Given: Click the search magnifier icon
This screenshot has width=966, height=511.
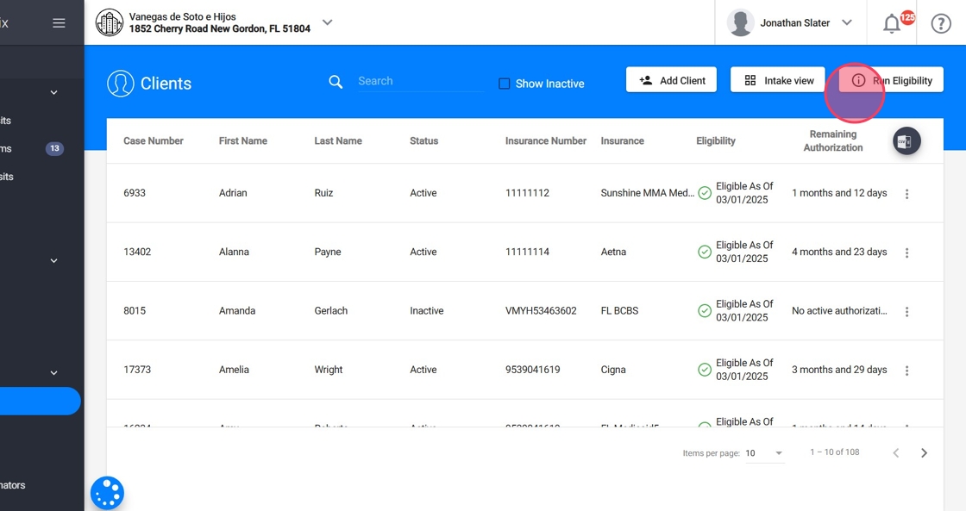Looking at the screenshot, I should coord(336,82).
